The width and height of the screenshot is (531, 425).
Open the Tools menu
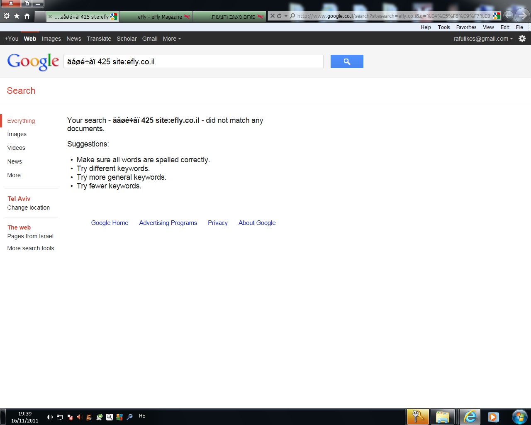[x=443, y=27]
